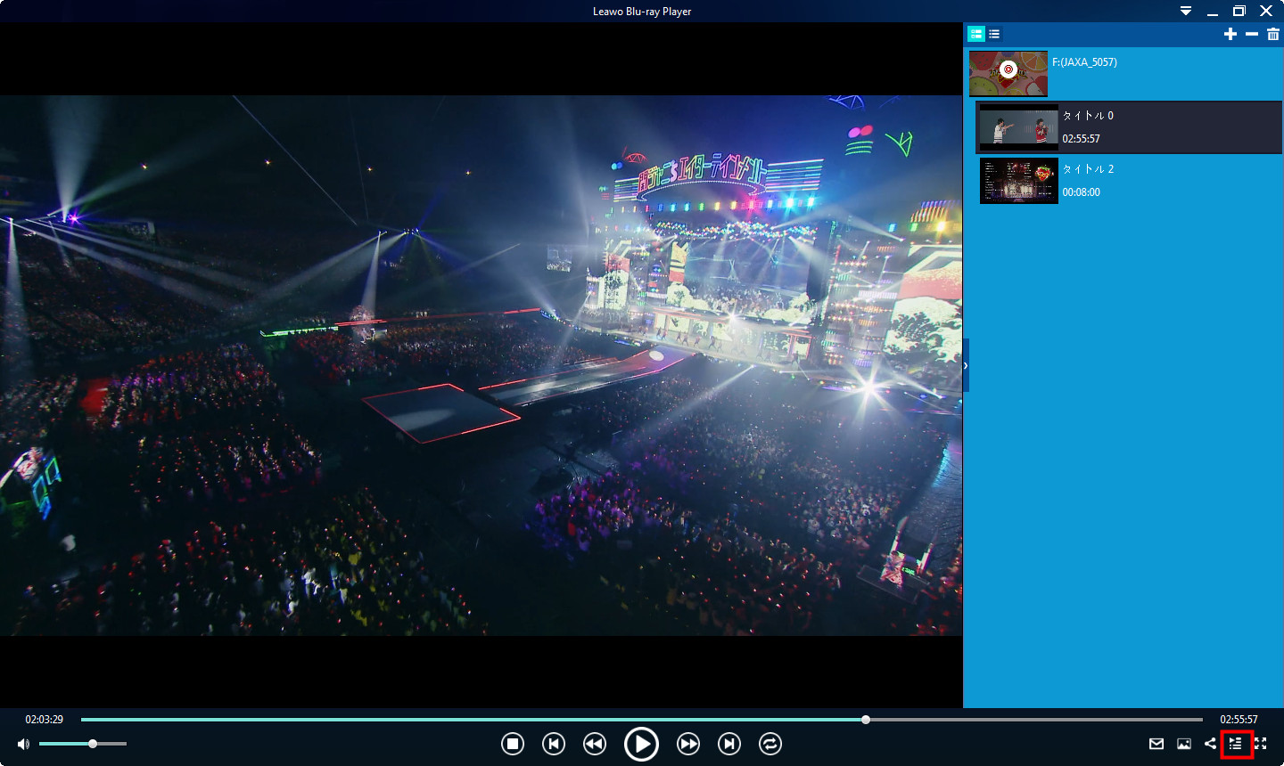This screenshot has width=1284, height=766.
Task: Switch playlist to thumbnail view
Action: (x=976, y=34)
